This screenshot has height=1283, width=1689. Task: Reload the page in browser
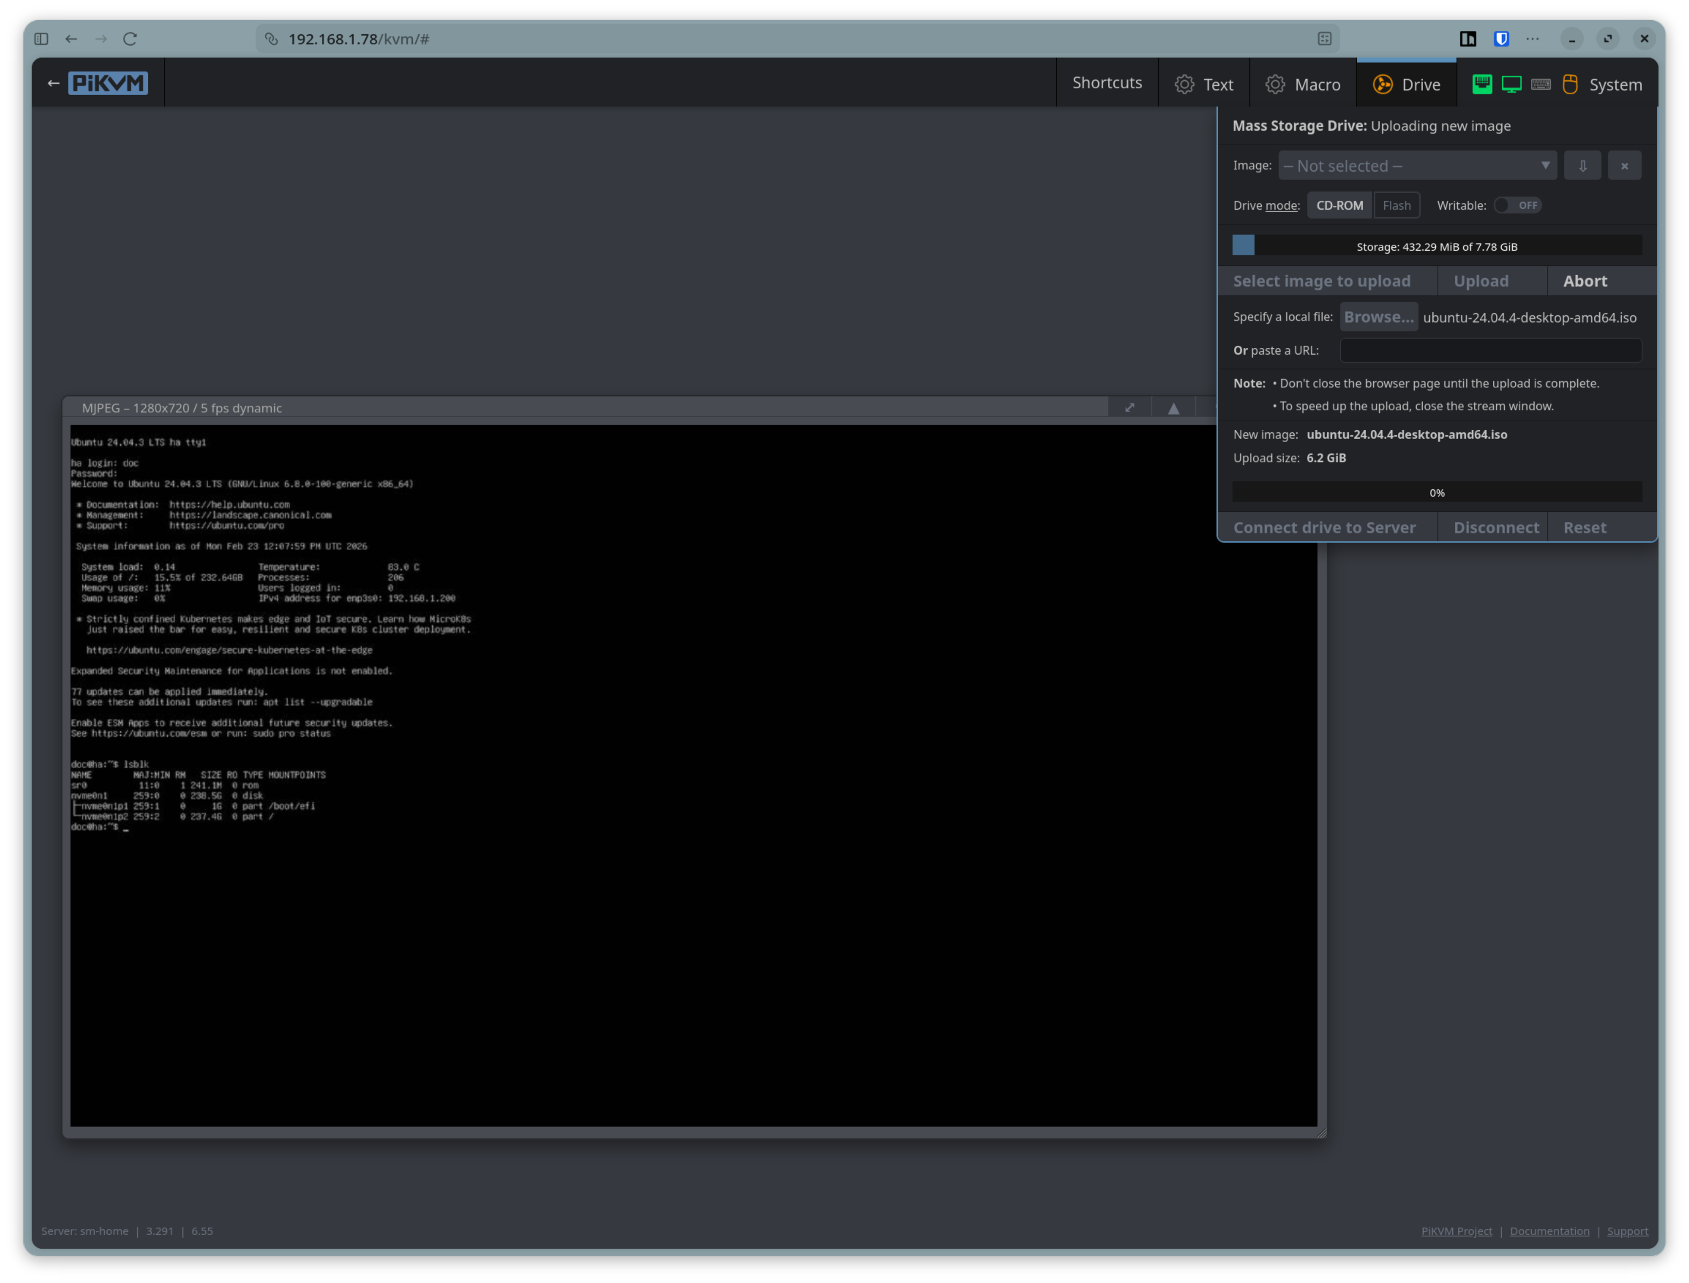[130, 39]
